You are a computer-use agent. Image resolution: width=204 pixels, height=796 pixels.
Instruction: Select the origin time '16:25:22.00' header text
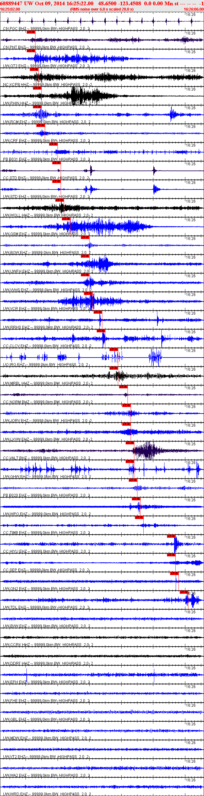click(80, 3)
